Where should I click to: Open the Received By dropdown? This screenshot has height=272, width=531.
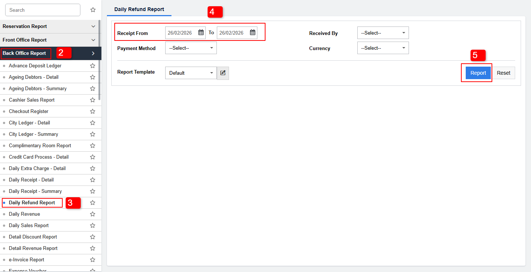click(x=383, y=33)
